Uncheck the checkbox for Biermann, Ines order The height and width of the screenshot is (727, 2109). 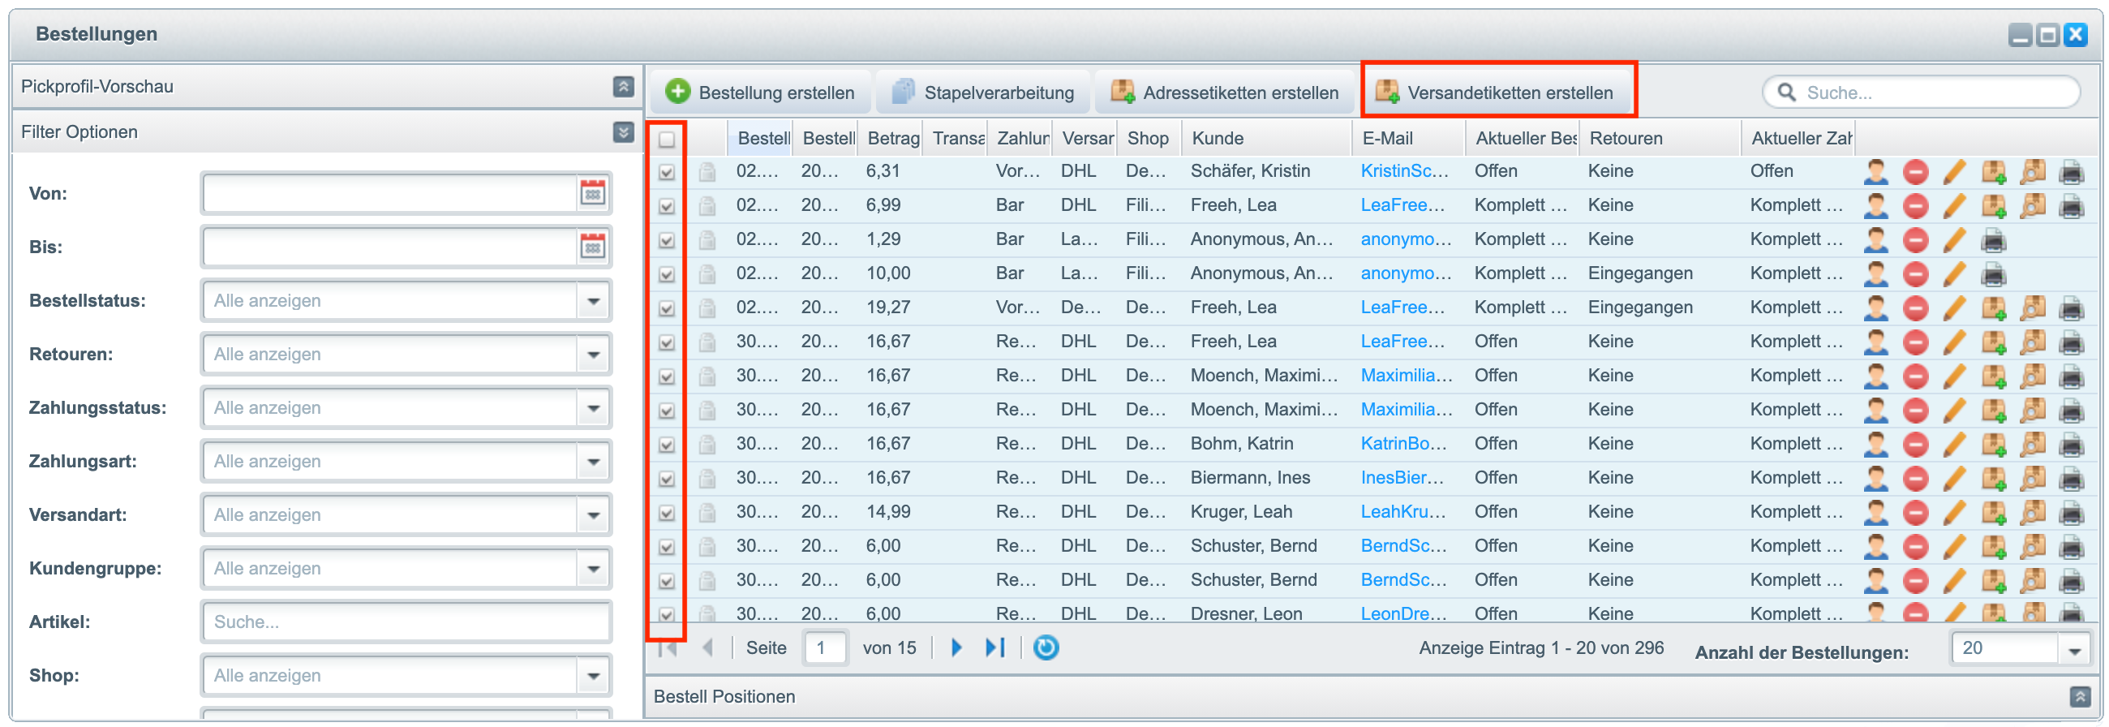(x=667, y=479)
